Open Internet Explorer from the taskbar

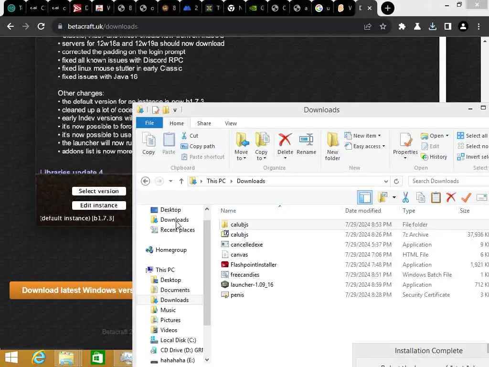click(39, 358)
